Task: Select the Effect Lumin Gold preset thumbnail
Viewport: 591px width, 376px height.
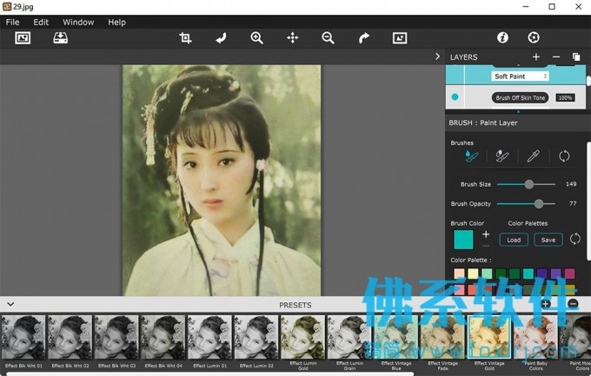Action: click(x=302, y=338)
